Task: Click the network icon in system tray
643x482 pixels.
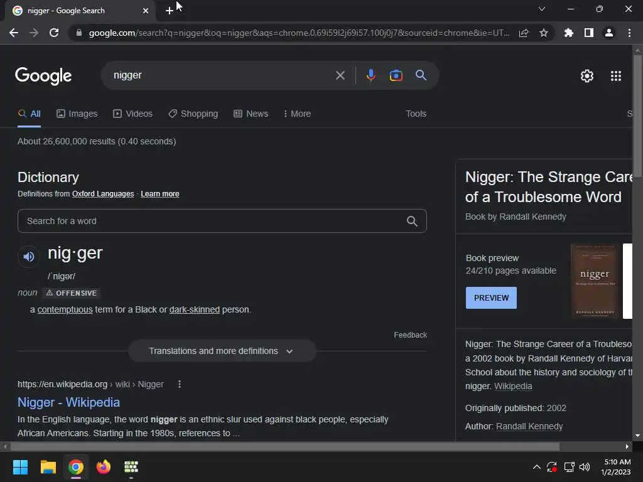Action: 569,467
